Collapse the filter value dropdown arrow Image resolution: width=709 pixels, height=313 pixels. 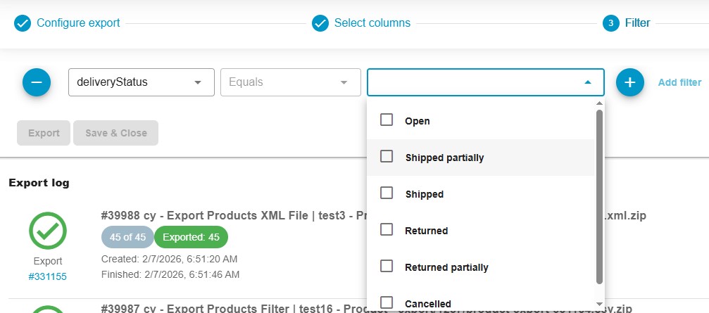pos(588,82)
